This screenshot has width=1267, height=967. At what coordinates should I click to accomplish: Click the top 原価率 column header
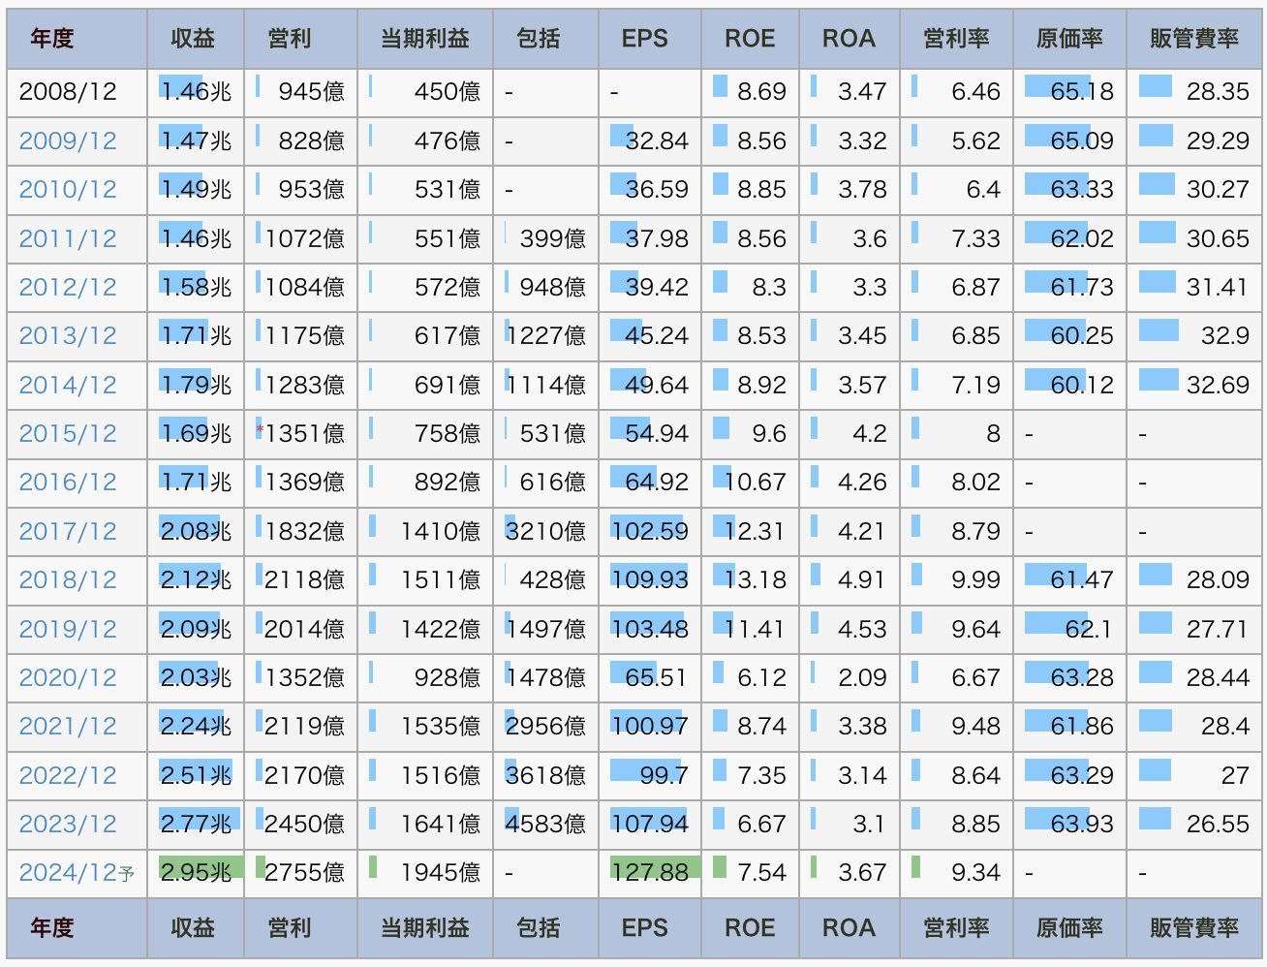coord(1069,39)
